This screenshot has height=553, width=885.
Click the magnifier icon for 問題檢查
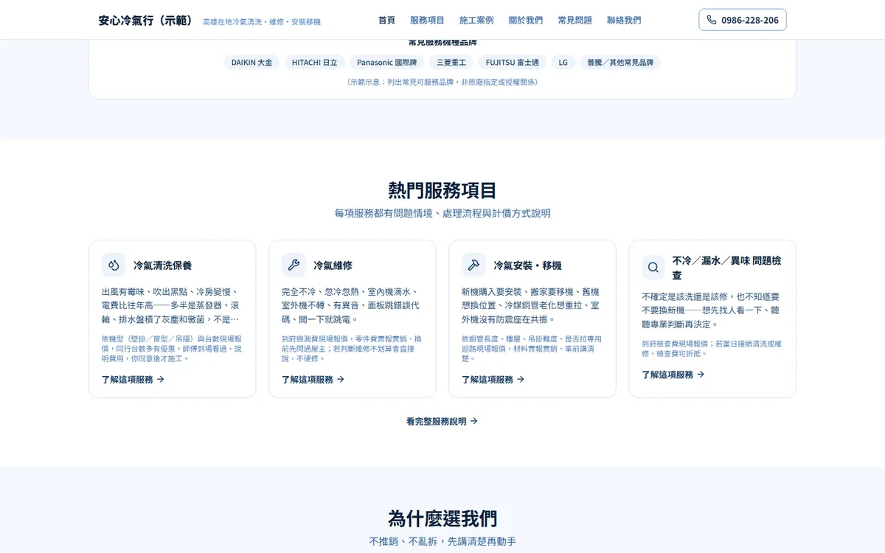coord(653,268)
